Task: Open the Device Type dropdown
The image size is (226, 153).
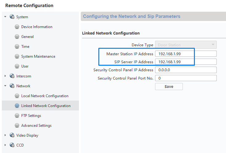Action: point(186,45)
